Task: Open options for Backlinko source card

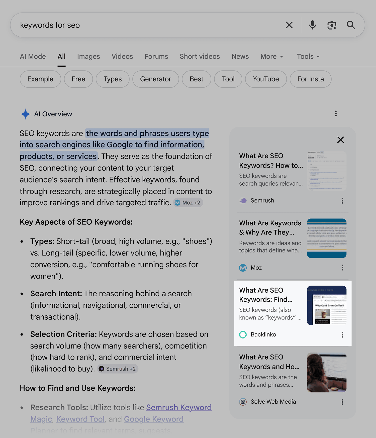Action: pos(342,335)
